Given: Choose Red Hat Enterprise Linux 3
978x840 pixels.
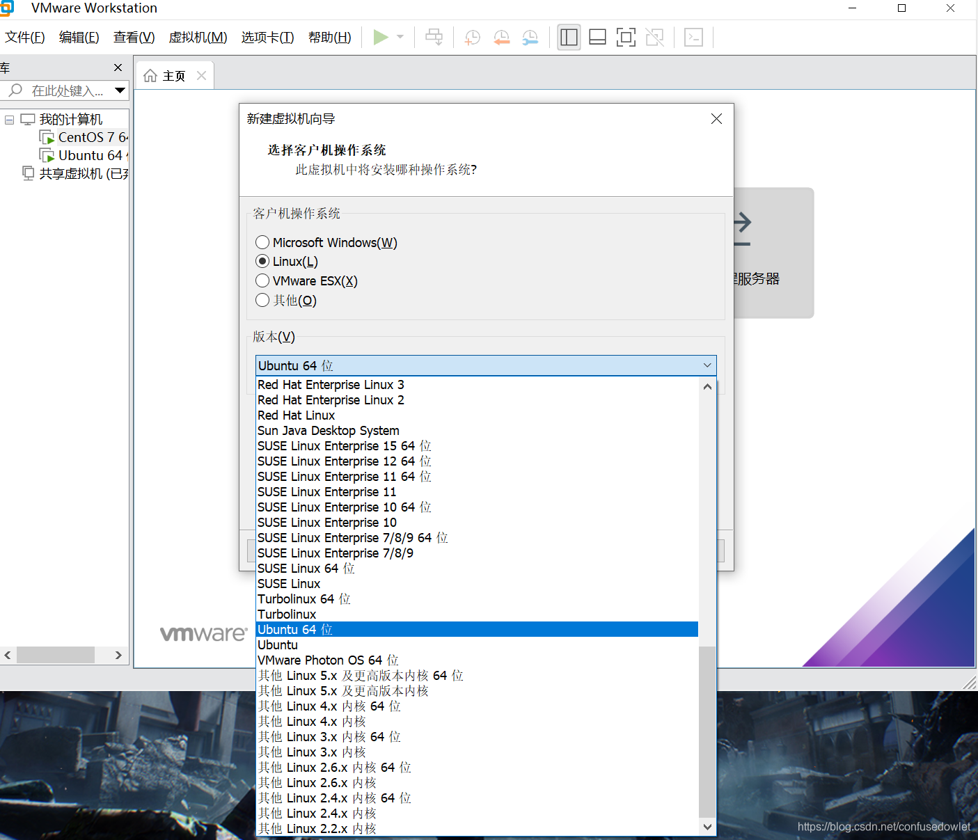Looking at the screenshot, I should coord(477,385).
